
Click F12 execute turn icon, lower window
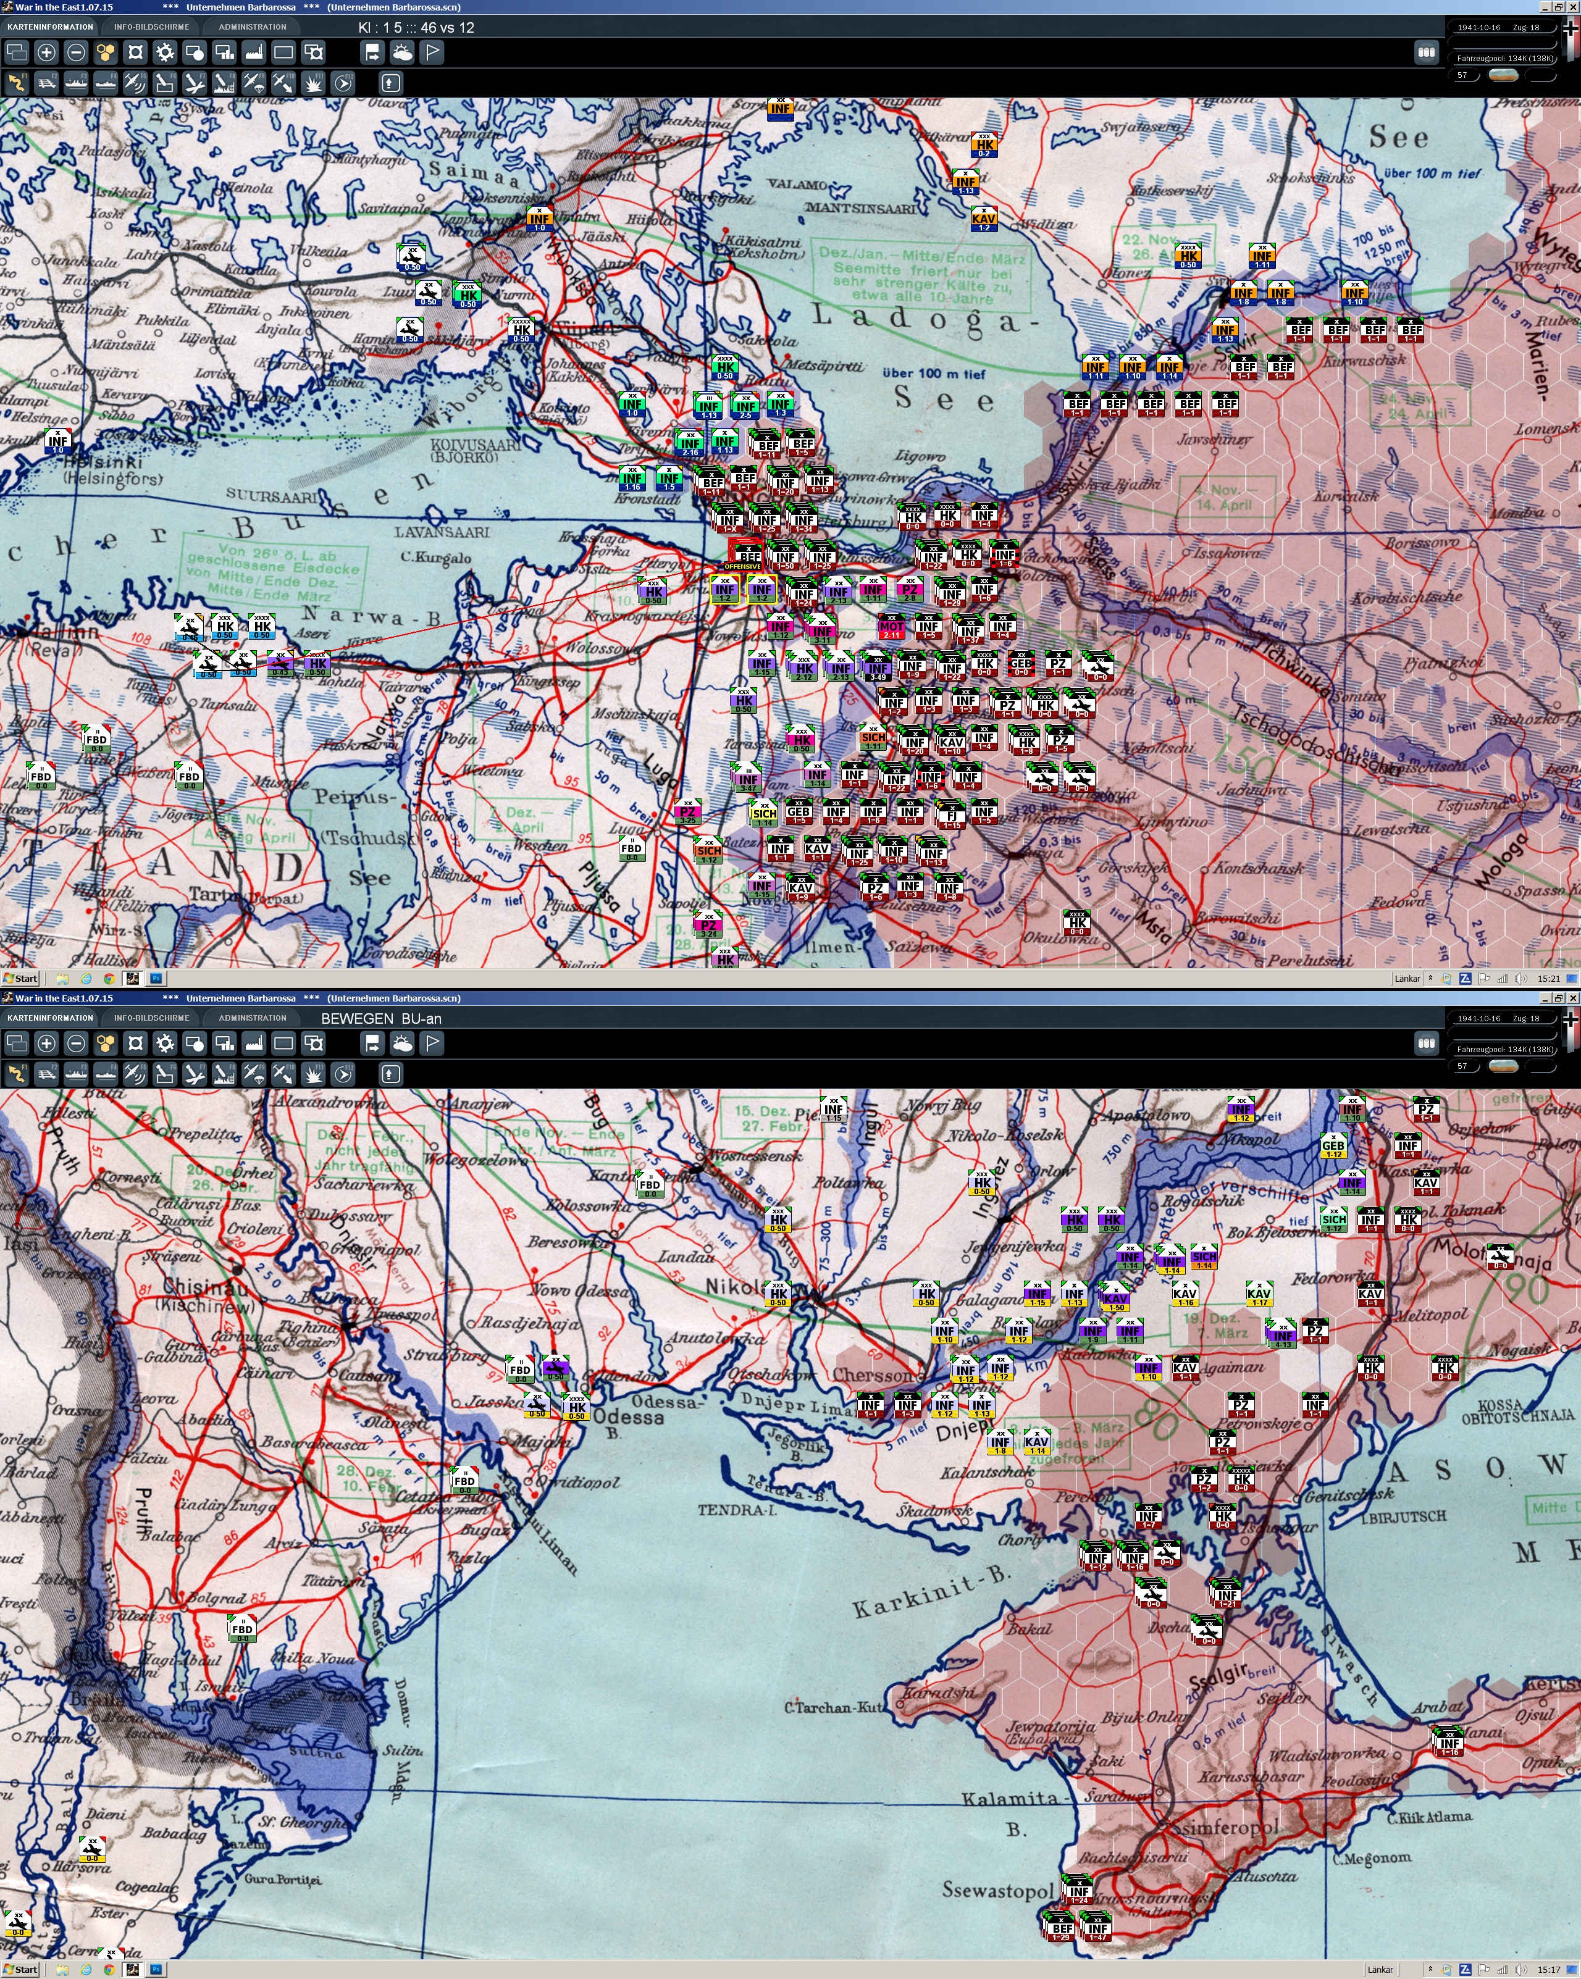point(343,1074)
